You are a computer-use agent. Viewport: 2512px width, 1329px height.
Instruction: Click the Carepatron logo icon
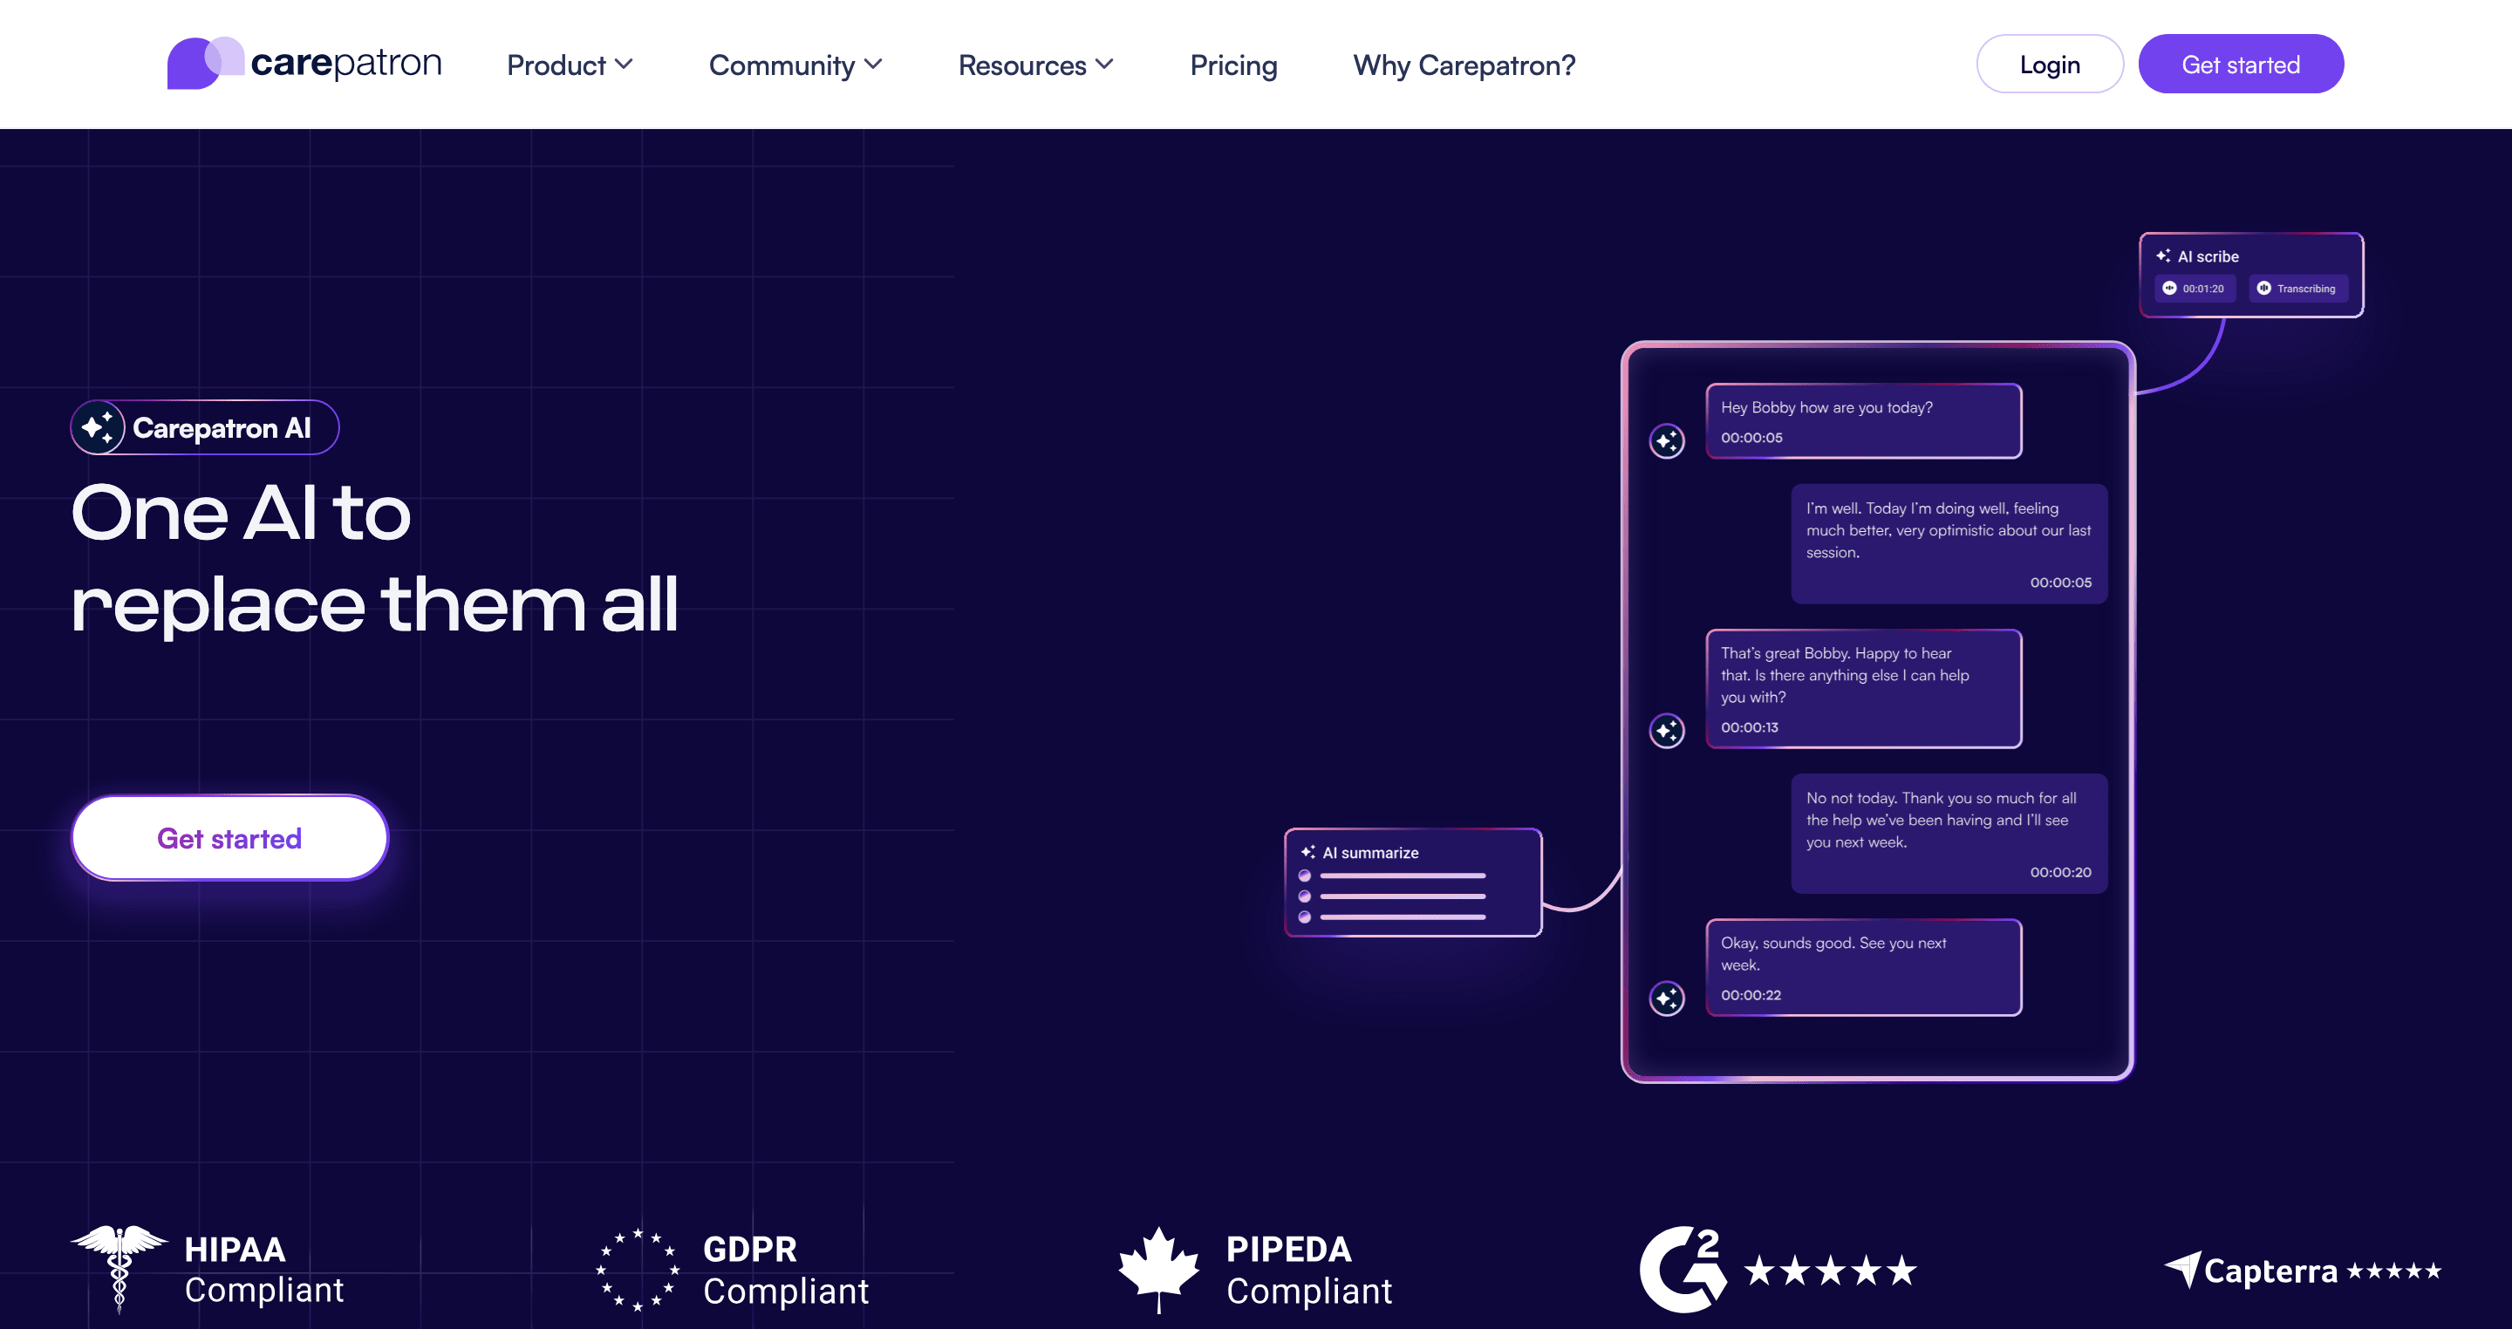[205, 64]
